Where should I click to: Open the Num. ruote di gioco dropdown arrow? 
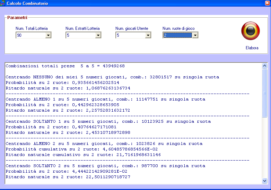click(x=195, y=35)
